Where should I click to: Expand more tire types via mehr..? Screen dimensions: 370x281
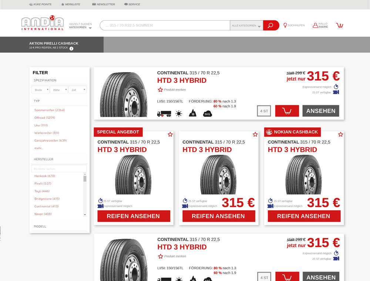pyautogui.click(x=39, y=148)
